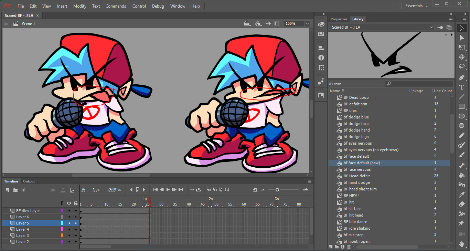
Task: Step forward one frame button
Action: point(174,190)
